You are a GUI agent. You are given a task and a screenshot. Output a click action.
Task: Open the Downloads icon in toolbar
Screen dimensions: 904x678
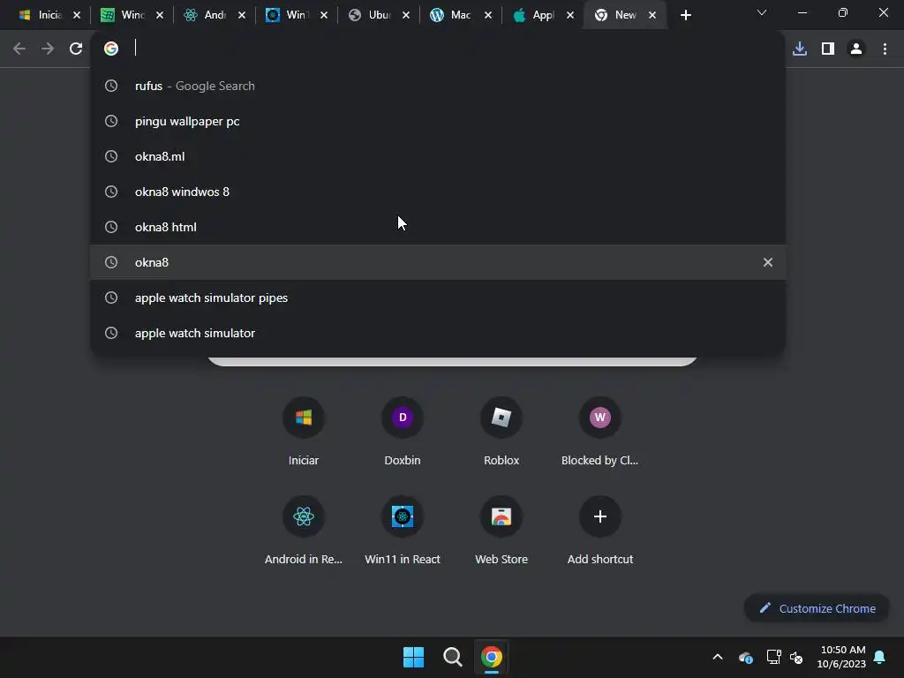point(800,49)
